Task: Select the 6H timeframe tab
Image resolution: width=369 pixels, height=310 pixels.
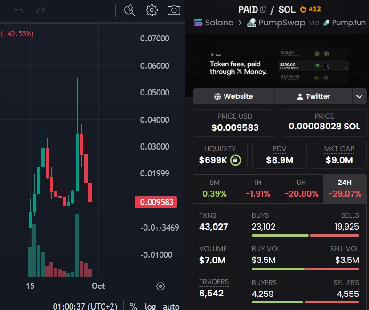Action: (301, 189)
